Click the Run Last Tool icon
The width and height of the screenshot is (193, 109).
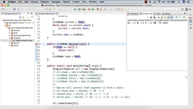coord(84,9)
